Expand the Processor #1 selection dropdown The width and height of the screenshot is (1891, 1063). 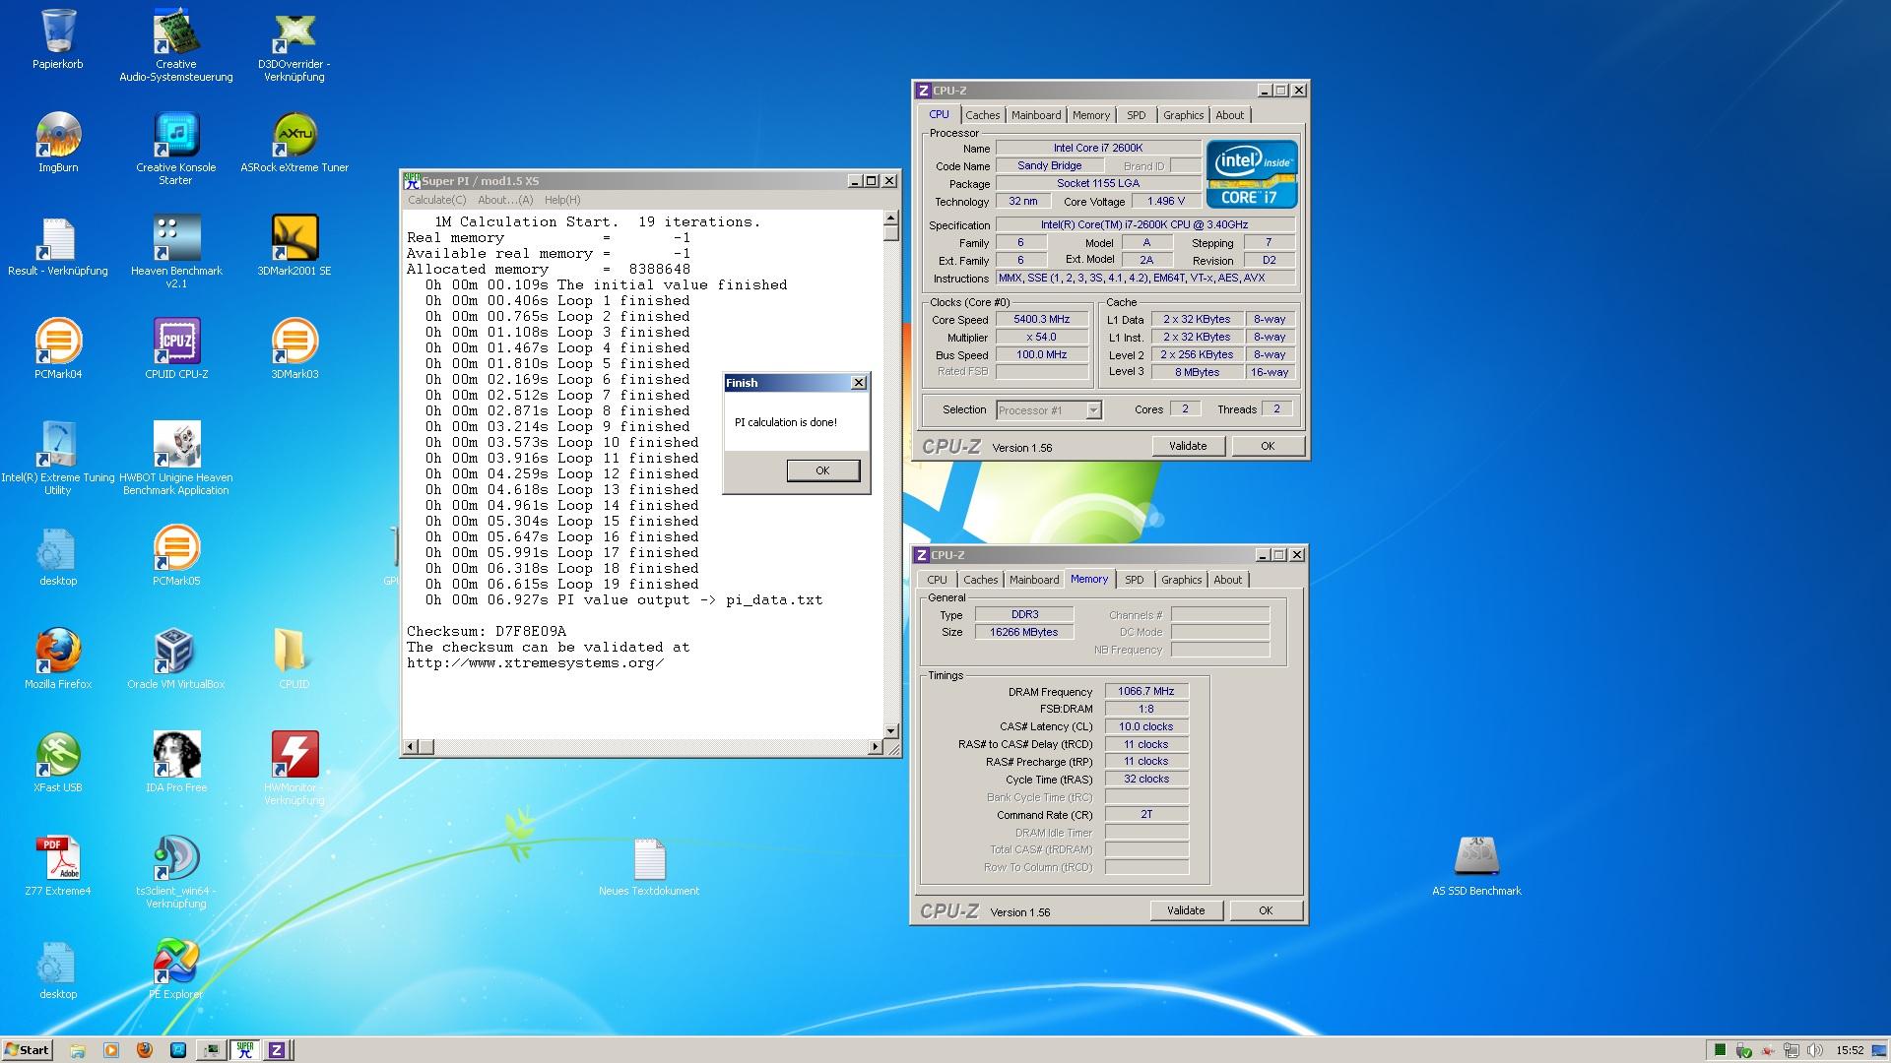[1093, 410]
